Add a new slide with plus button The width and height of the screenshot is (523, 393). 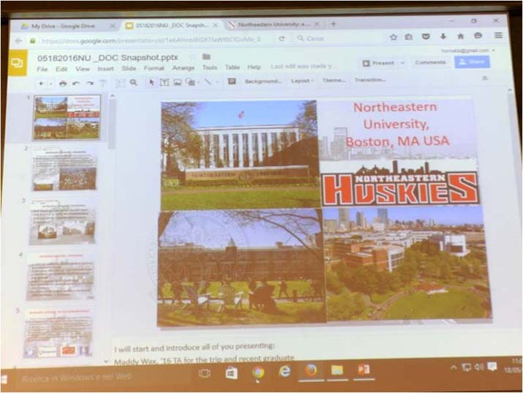pyautogui.click(x=41, y=83)
